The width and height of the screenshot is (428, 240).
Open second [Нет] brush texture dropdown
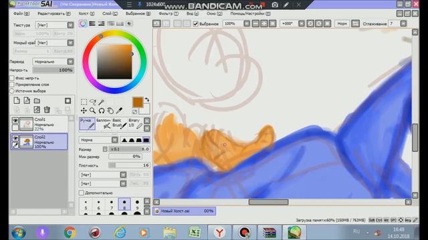[x=123, y=184]
